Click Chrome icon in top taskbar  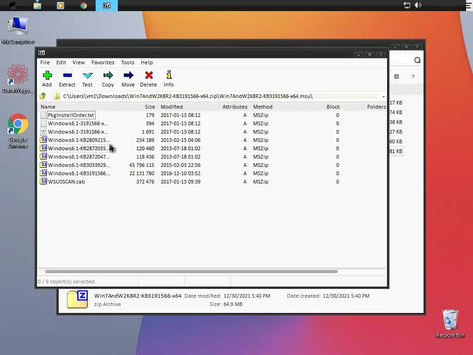click(x=84, y=6)
